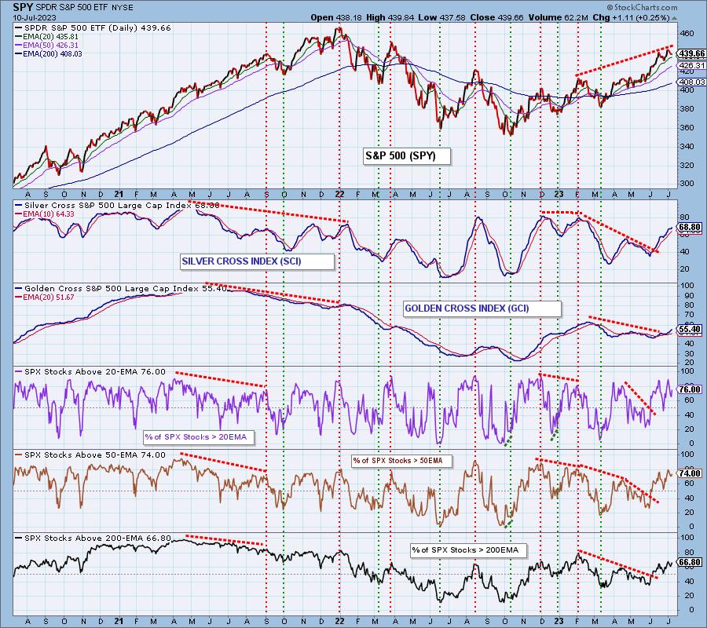Click the 439.66 price tag on right axis
707x628 pixels.
(x=691, y=53)
